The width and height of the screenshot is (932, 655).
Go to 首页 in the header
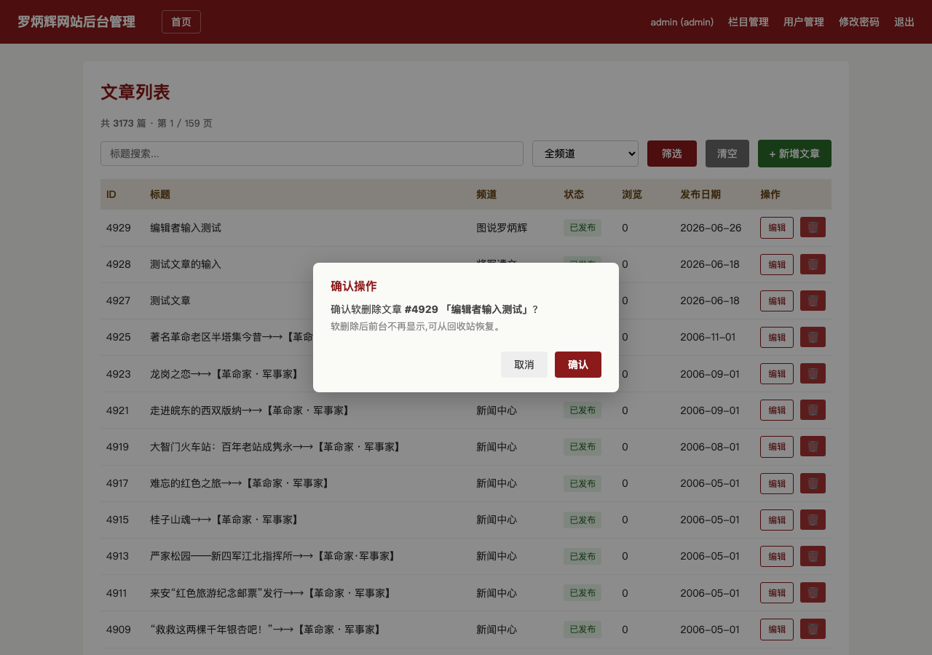[x=181, y=22]
